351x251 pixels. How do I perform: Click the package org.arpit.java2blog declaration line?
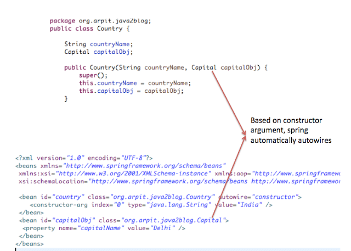click(x=100, y=21)
